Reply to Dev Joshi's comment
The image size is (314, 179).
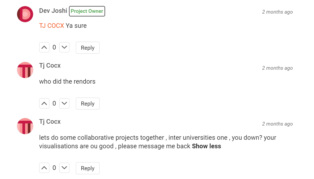[88, 48]
